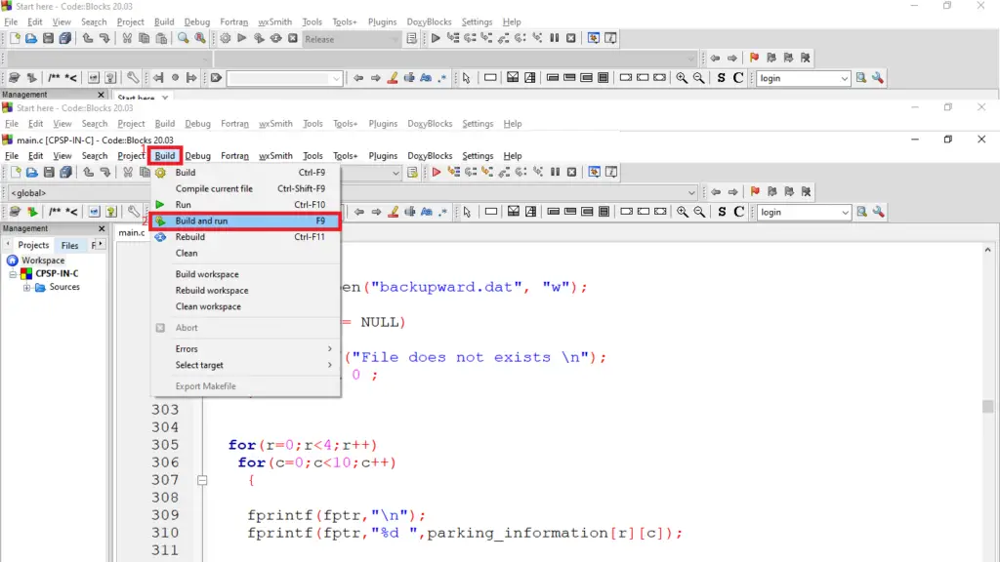This screenshot has width=1000, height=562.
Task: Expand the Sources folder in project tree
Action: [27, 288]
